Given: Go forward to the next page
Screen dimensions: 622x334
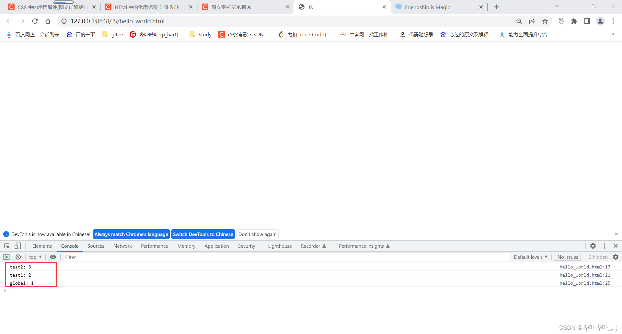Looking at the screenshot, I should 22,21.
